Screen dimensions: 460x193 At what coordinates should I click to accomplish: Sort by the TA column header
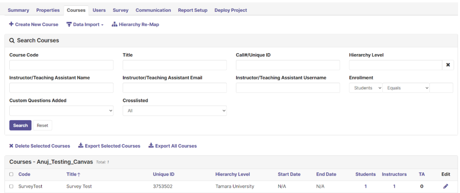pos(421,174)
